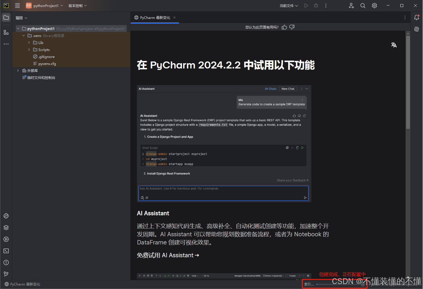Click the AI Assistant preview screenshot
This screenshot has height=289, width=423.
(x=224, y=144)
